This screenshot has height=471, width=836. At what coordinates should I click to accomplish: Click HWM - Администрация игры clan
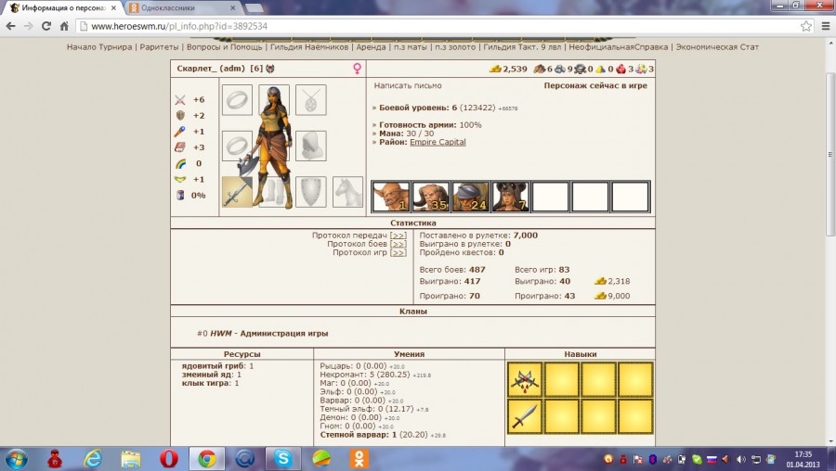point(269,333)
